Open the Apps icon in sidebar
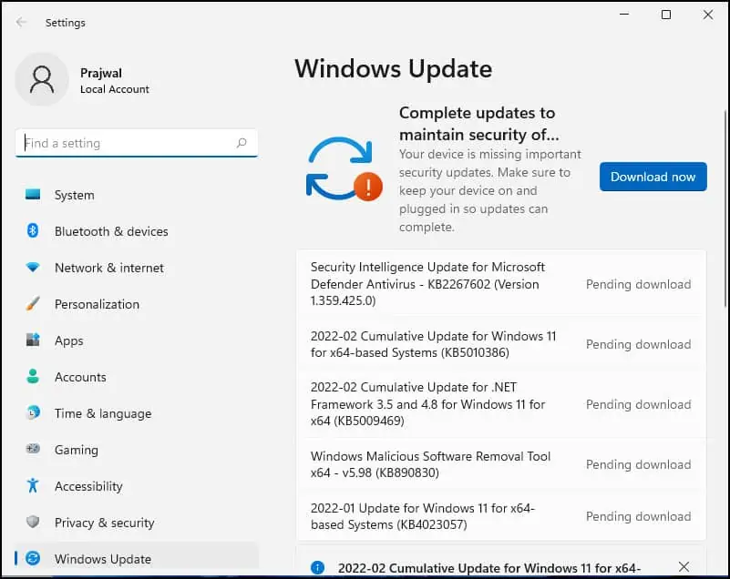The height and width of the screenshot is (579, 730). tap(34, 340)
